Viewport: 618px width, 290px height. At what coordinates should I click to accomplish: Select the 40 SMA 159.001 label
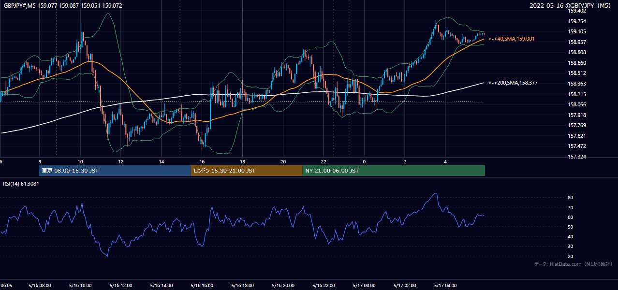tap(512, 39)
